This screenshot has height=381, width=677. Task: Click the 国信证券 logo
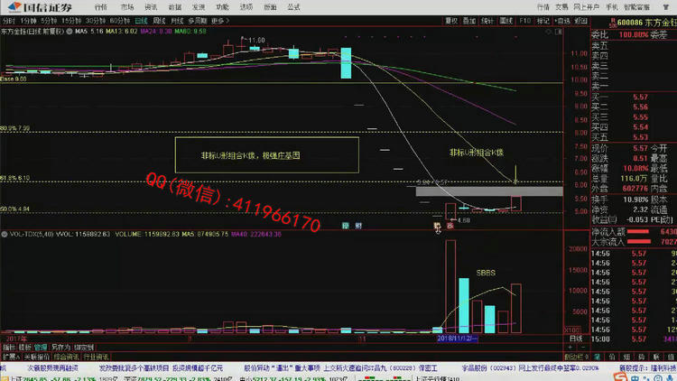[x=40, y=7]
